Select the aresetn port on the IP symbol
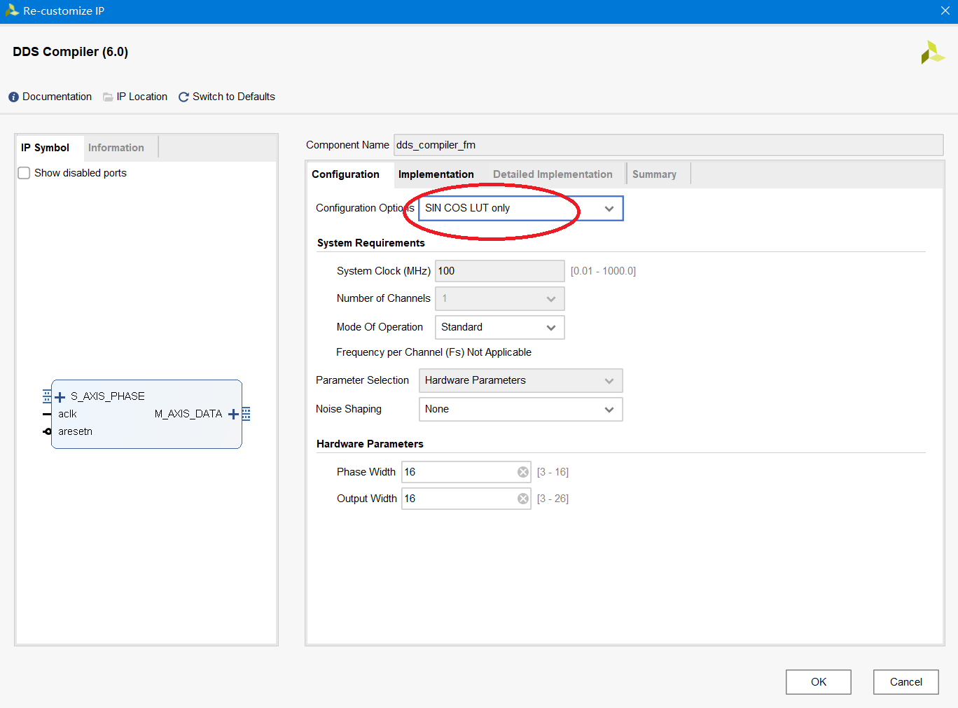This screenshot has width=958, height=708. [x=75, y=431]
